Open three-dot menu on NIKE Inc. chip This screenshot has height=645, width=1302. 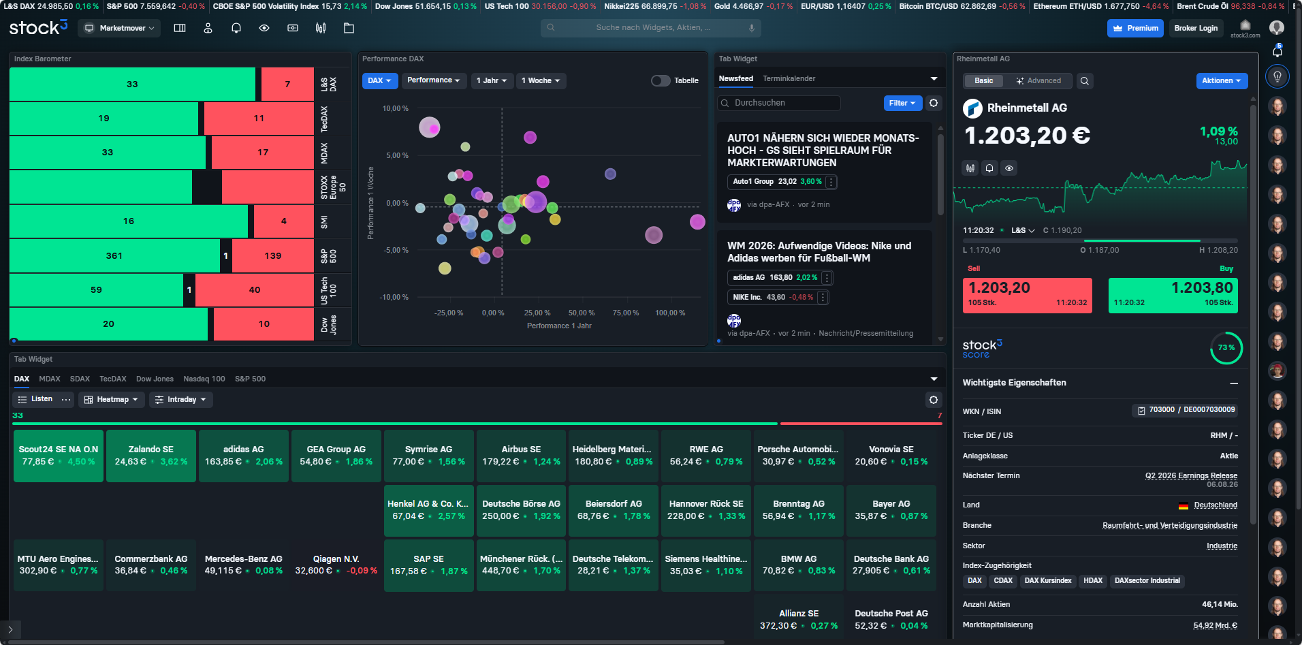823,298
